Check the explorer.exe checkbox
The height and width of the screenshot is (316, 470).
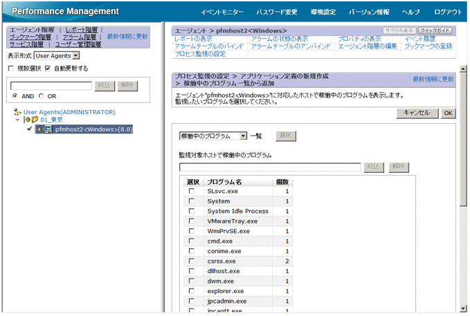[192, 291]
